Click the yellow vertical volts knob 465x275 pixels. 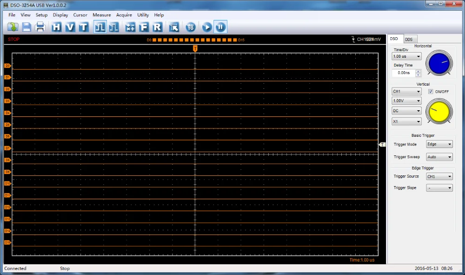[439, 112]
